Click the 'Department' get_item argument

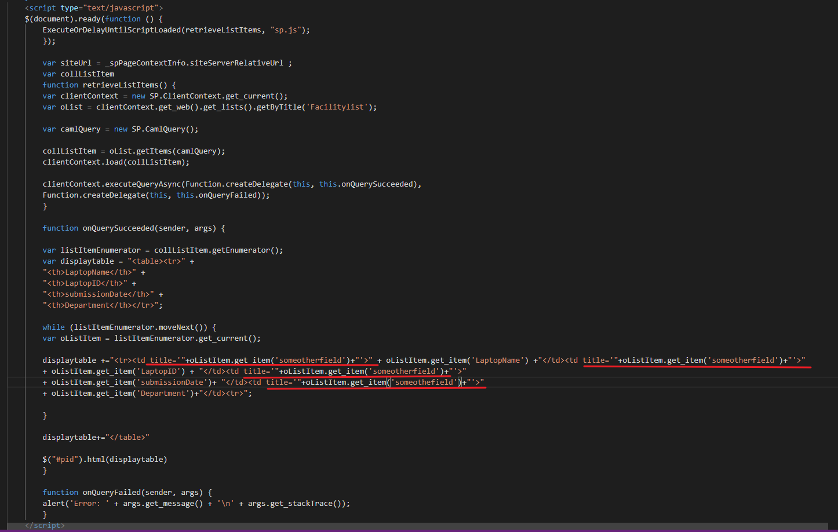[x=164, y=393]
